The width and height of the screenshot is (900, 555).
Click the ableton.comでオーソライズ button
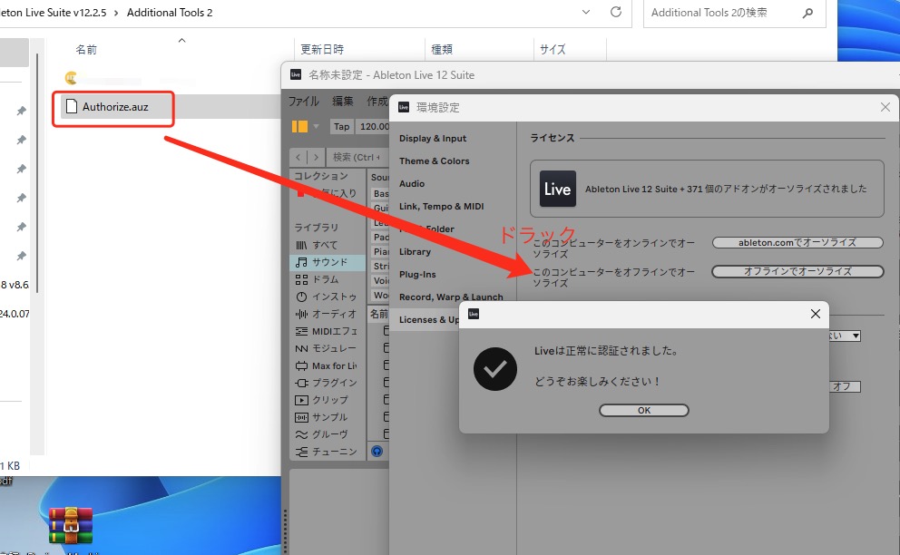click(x=797, y=243)
